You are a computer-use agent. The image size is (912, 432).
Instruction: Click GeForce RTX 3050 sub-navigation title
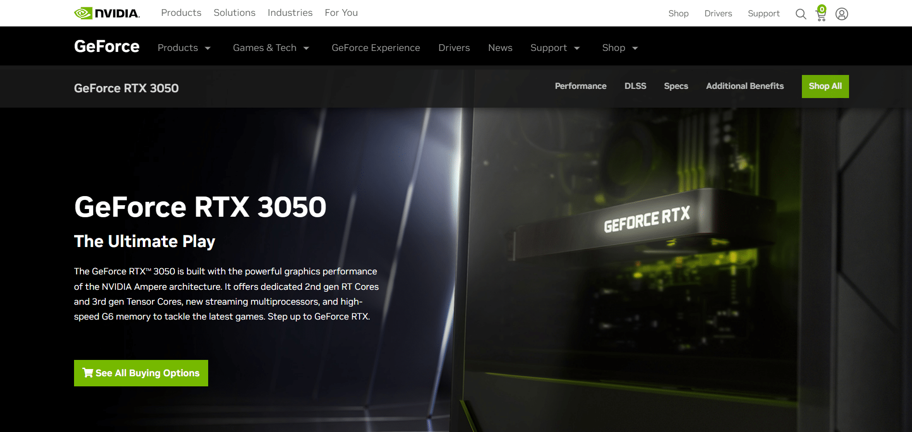coord(126,88)
